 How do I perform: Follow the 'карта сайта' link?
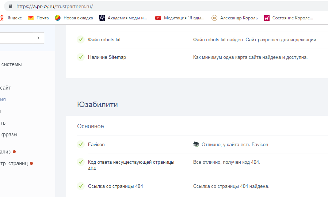pos(248,57)
